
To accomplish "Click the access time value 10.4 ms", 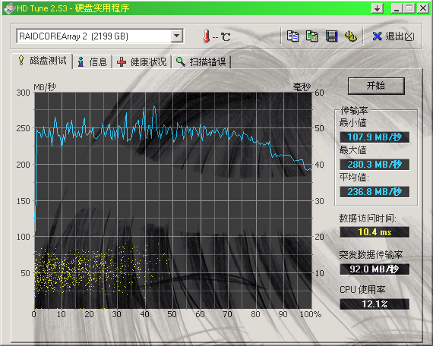I will click(x=375, y=232).
